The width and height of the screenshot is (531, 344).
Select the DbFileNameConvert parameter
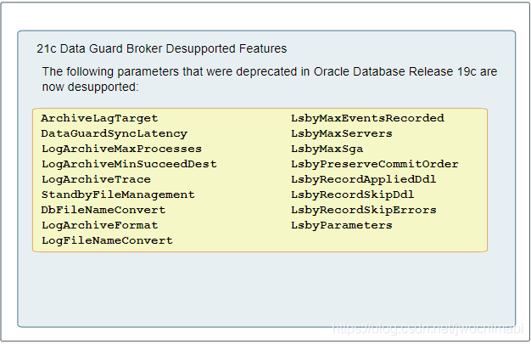click(103, 210)
